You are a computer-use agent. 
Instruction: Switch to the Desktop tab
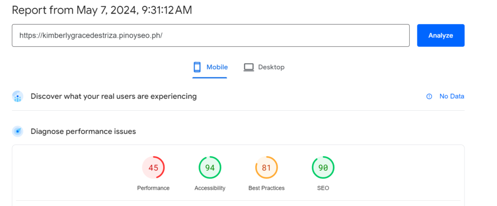(264, 67)
